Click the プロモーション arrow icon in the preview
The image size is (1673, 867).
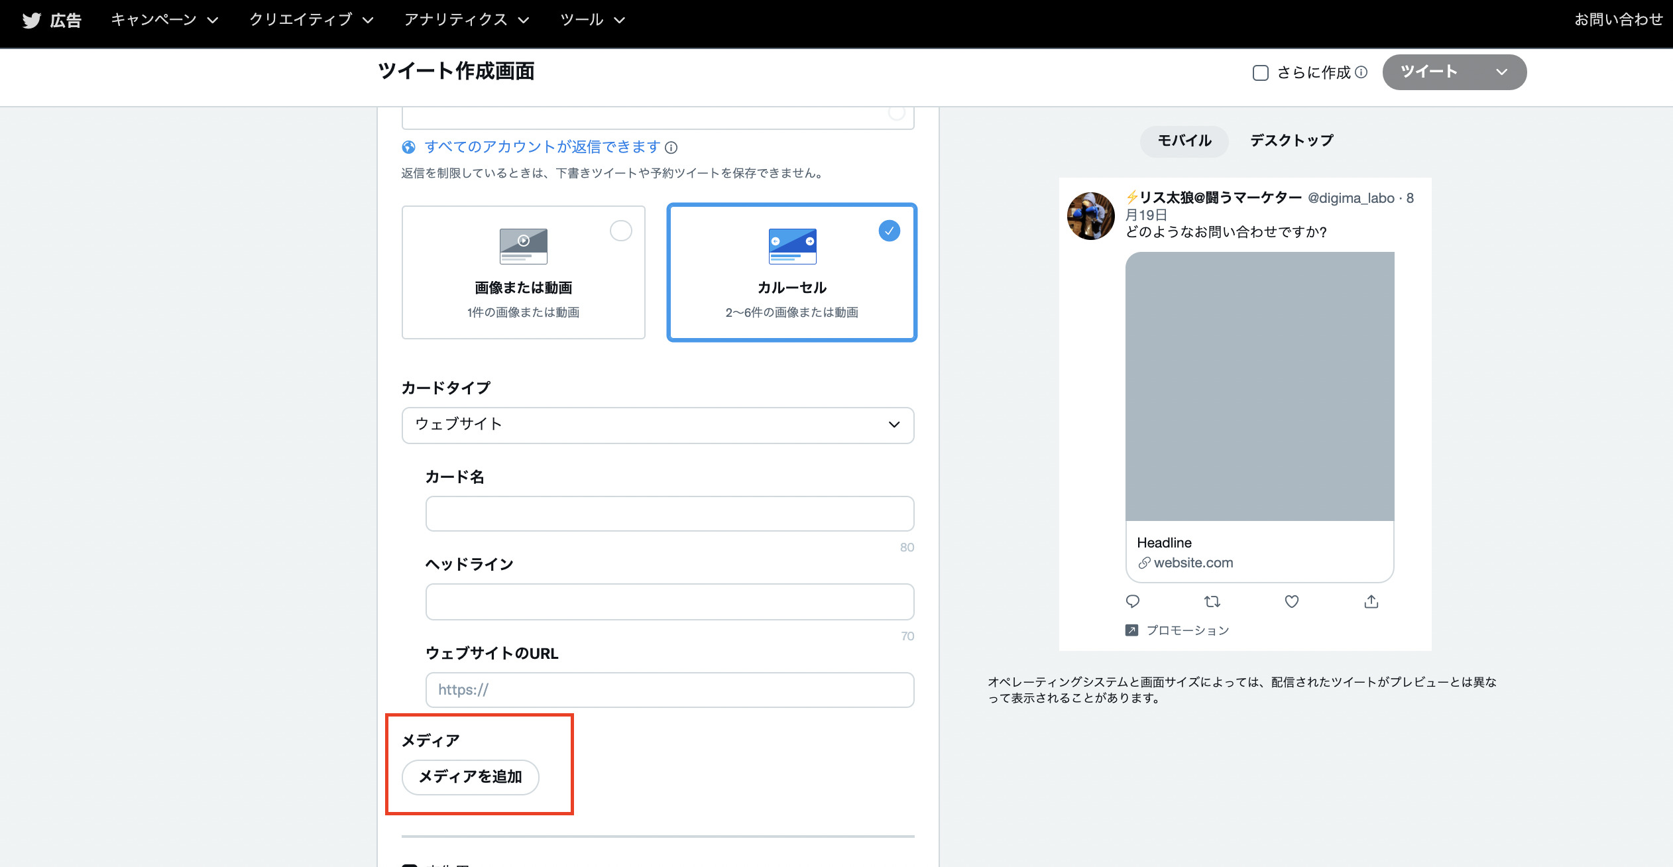point(1132,630)
